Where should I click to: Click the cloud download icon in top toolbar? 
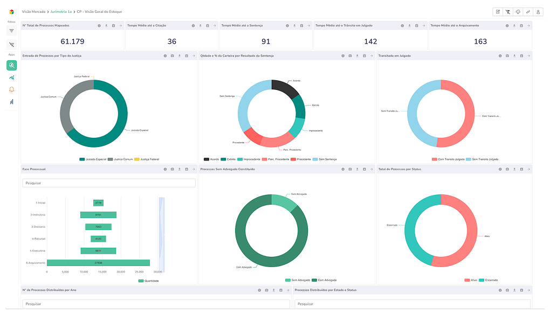[518, 12]
